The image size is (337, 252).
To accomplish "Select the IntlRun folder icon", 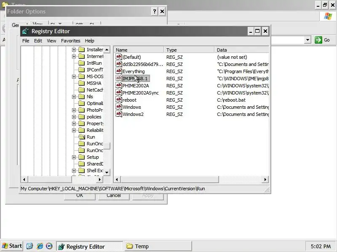I will point(81,63).
